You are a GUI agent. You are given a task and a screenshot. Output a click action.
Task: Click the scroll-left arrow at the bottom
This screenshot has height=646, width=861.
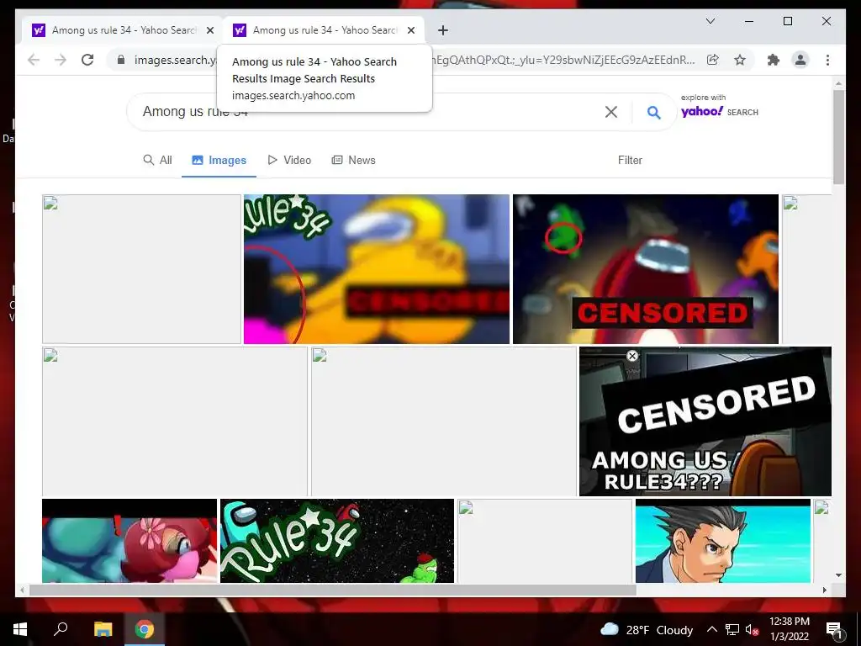22,590
